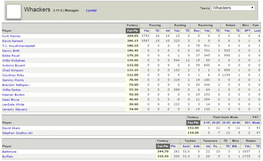Sort offense table by Fan Pts

coord(132,30)
